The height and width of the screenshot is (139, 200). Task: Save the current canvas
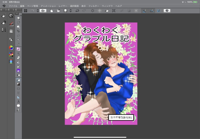pyautogui.click(x=65, y=11)
